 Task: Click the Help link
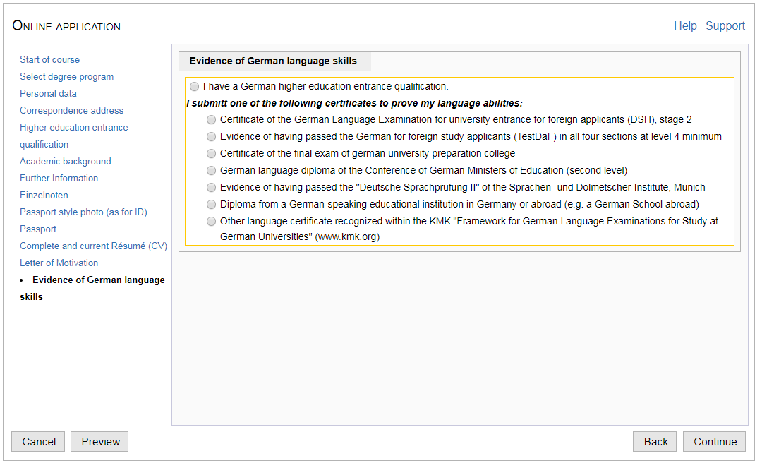(x=685, y=25)
